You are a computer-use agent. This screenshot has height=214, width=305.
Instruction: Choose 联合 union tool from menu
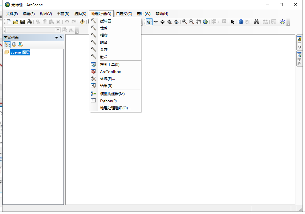coord(115,42)
